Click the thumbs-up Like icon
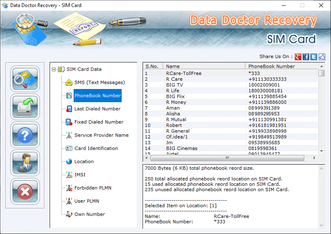 pyautogui.click(x=322, y=57)
